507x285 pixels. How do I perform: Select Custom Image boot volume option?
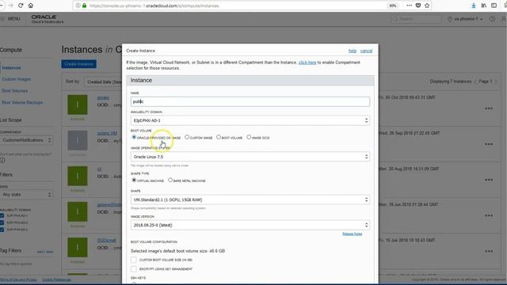187,137
